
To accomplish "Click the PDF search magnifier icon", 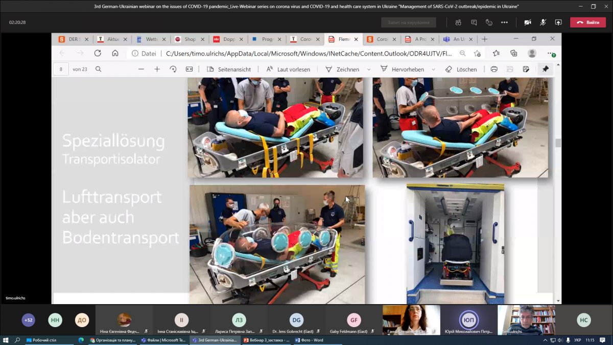I will (x=99, y=70).
